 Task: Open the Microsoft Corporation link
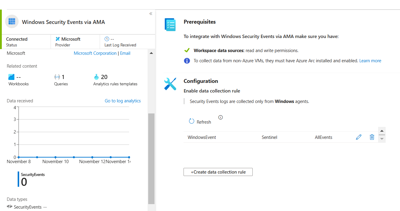(95, 53)
